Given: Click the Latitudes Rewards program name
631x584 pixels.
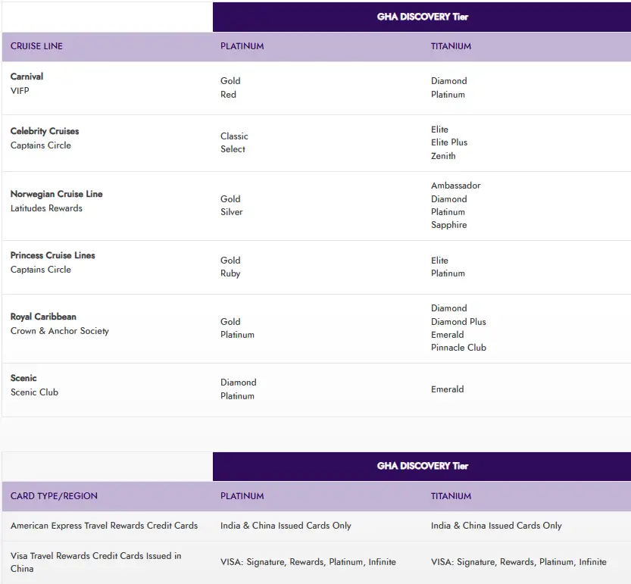Looking at the screenshot, I should tap(46, 208).
